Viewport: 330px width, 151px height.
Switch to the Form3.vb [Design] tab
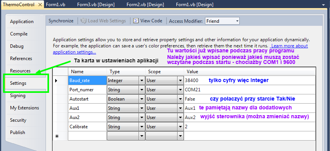pos(96,5)
